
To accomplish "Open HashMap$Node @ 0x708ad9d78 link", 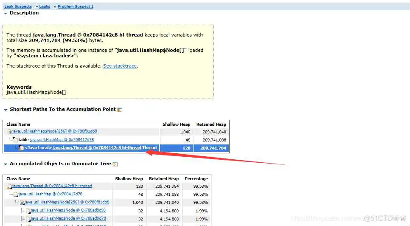I will coord(68,218).
